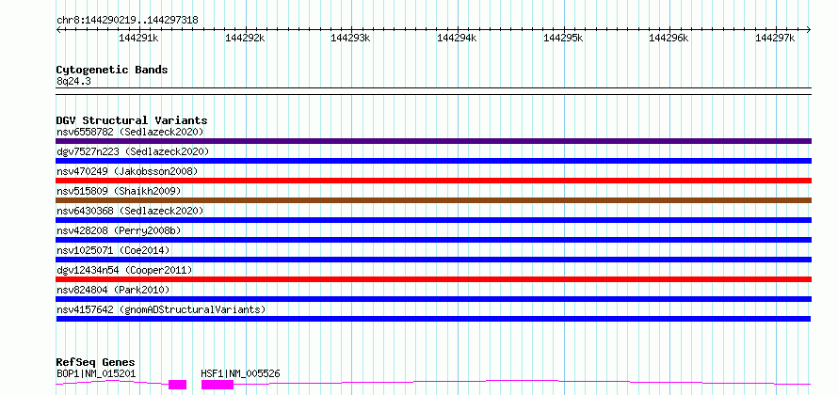Click the nsv6430368 (Sedlazeck2020) label
The height and width of the screenshot is (395, 838).
coord(130,211)
